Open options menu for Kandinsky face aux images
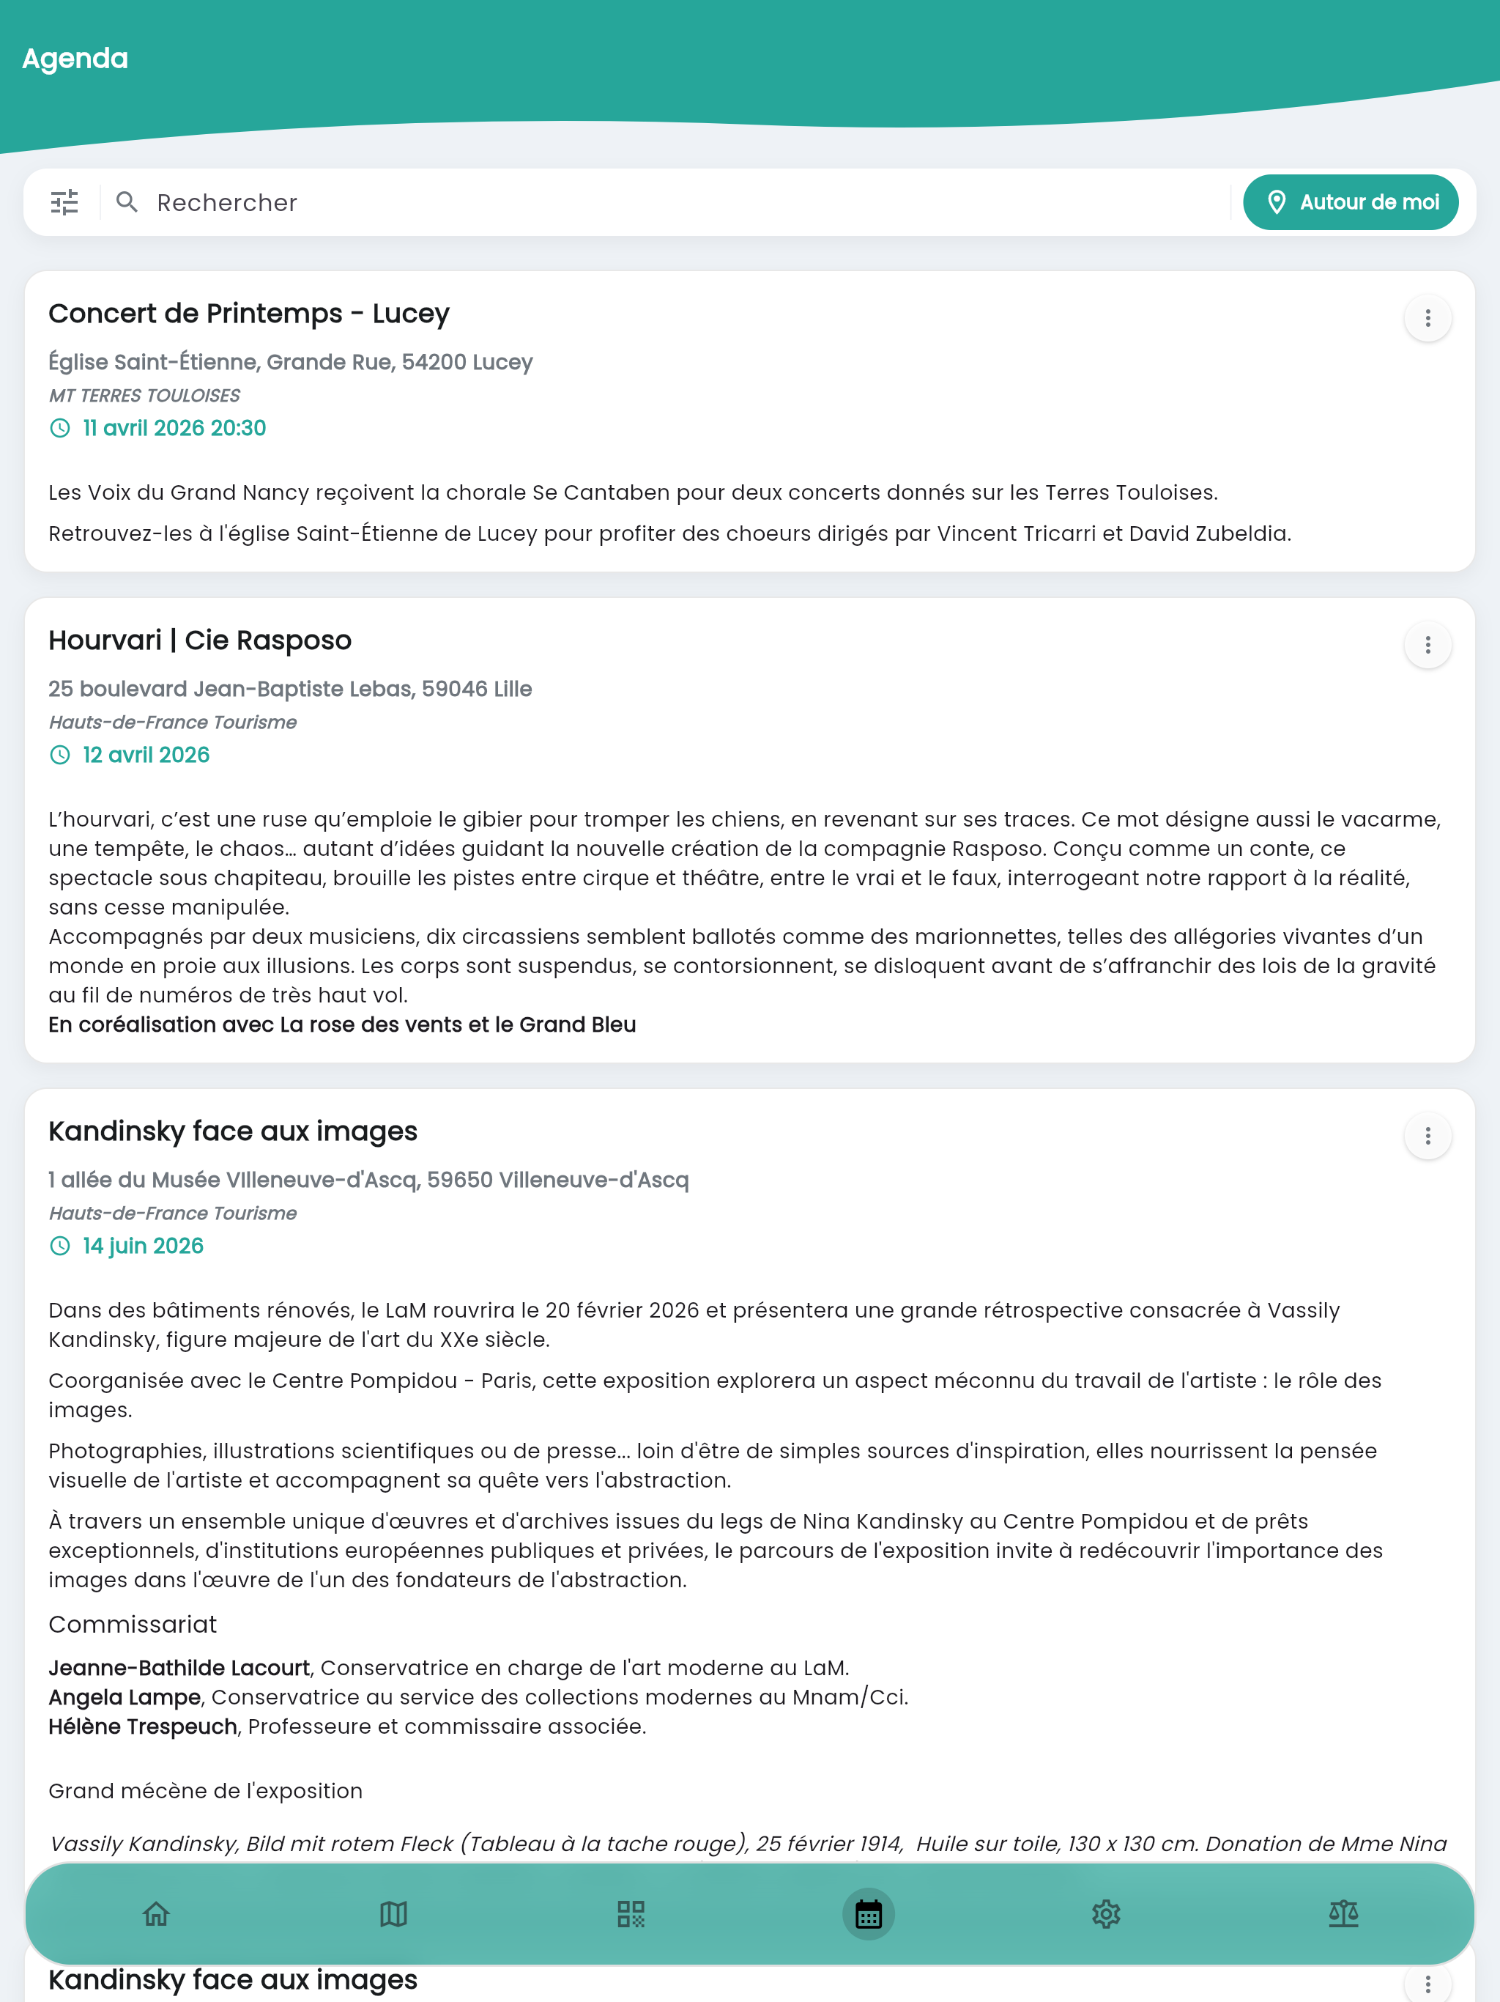 point(1427,1136)
